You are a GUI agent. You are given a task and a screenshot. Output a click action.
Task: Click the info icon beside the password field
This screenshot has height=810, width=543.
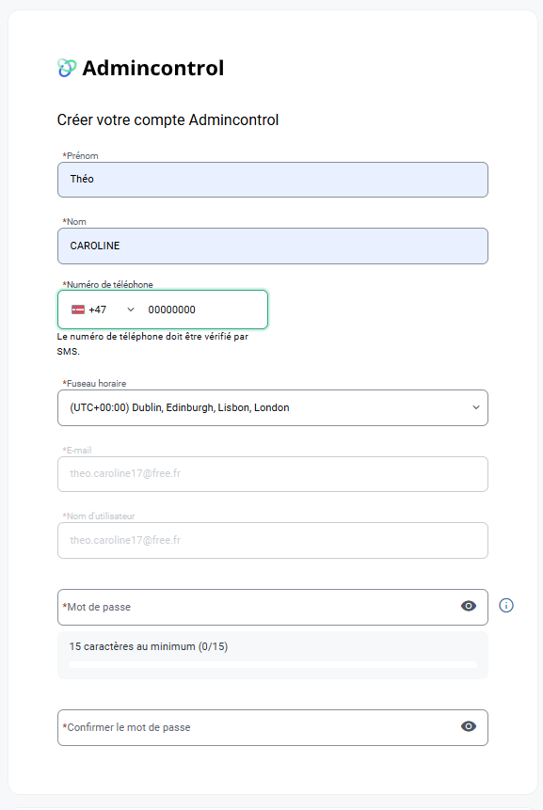point(506,606)
